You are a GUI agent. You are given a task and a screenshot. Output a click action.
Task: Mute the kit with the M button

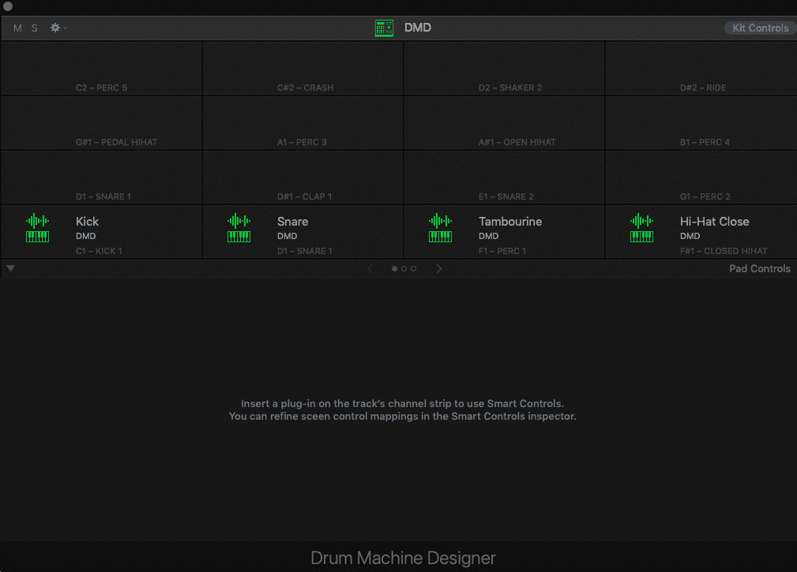coord(17,28)
